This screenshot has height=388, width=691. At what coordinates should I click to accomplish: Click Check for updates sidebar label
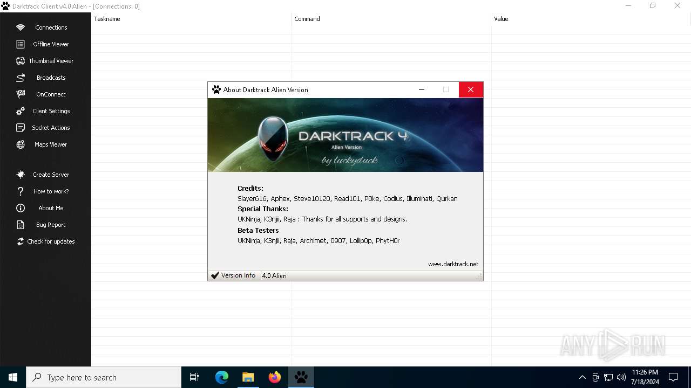click(x=51, y=241)
